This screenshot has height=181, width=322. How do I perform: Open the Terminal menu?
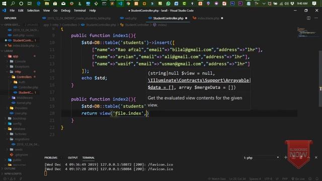[x=79, y=11]
